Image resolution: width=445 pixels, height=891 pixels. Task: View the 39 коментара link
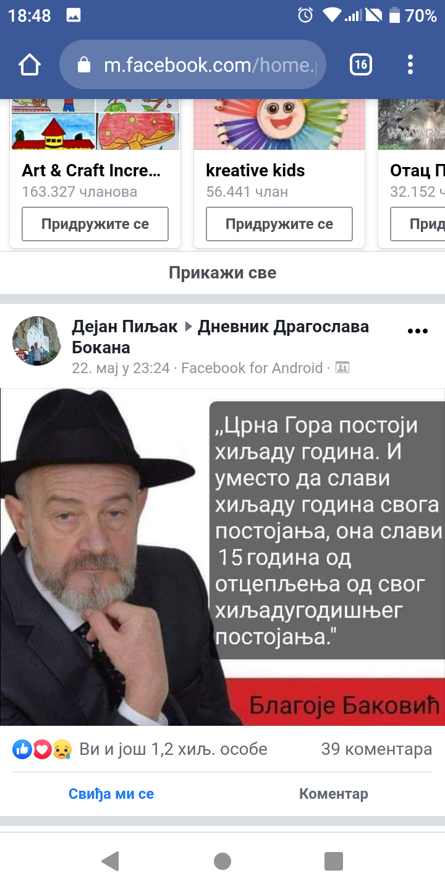click(376, 749)
